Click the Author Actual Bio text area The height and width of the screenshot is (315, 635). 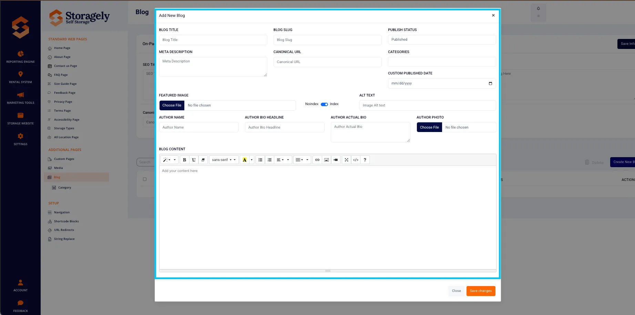pyautogui.click(x=370, y=132)
